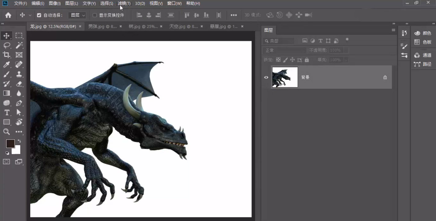Open the Filter menu
Image resolution: width=436 pixels, height=221 pixels.
[x=124, y=3]
